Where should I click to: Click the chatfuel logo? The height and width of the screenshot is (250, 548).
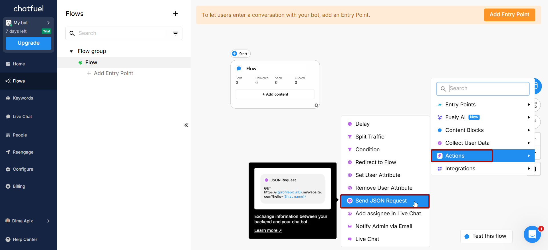(29, 9)
